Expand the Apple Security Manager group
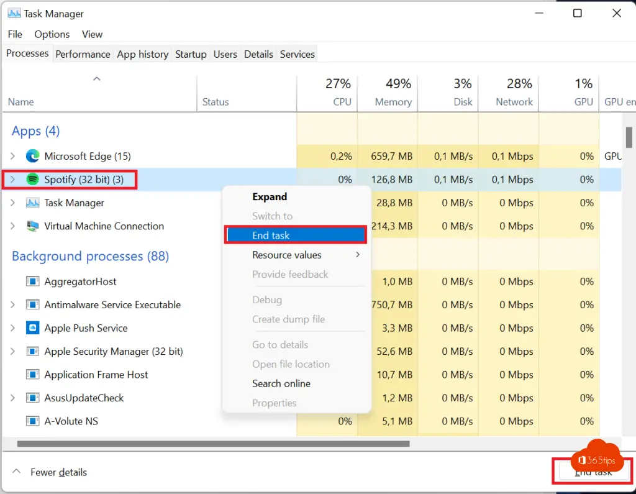 coord(12,352)
